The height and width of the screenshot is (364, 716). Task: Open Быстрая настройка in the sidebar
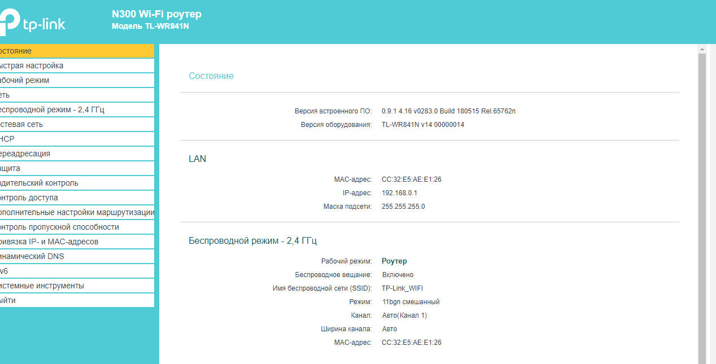[x=77, y=65]
